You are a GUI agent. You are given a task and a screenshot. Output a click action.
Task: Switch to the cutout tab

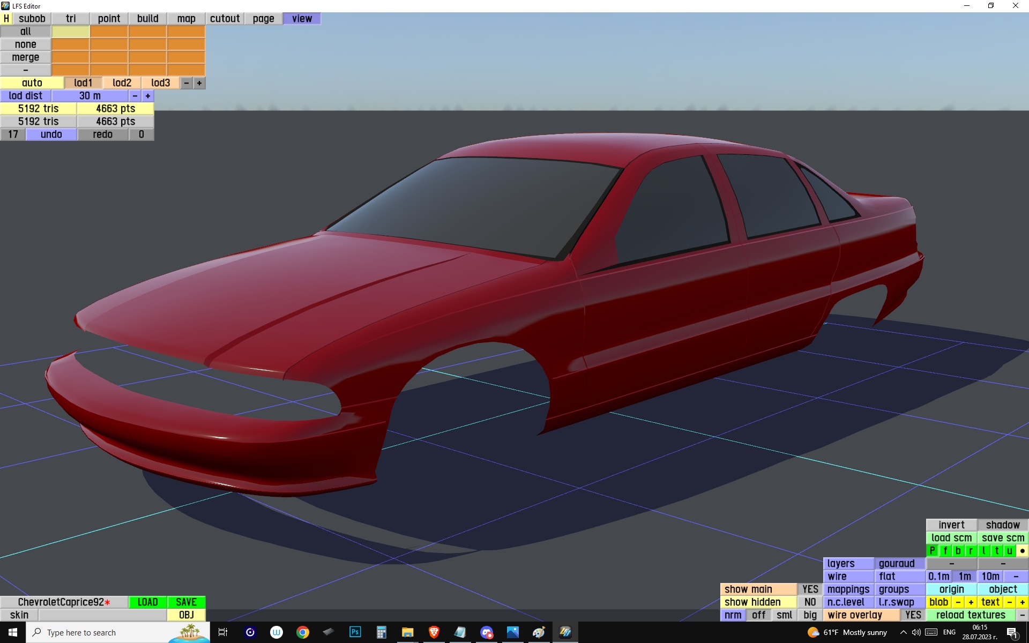pos(225,18)
